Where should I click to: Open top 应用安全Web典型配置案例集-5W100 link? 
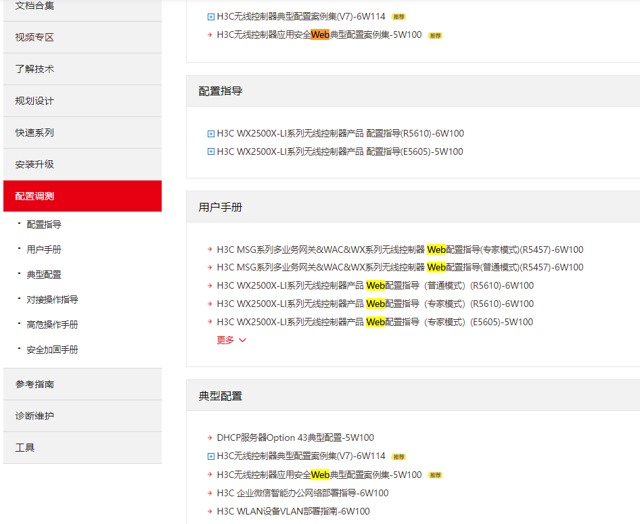pos(319,35)
